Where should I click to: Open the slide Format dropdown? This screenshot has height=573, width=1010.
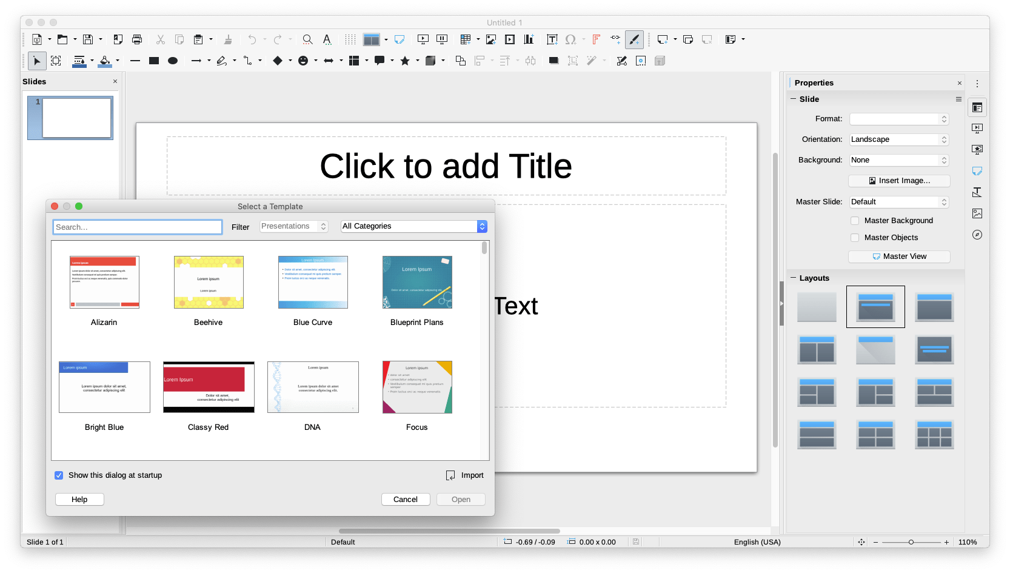pyautogui.click(x=899, y=119)
